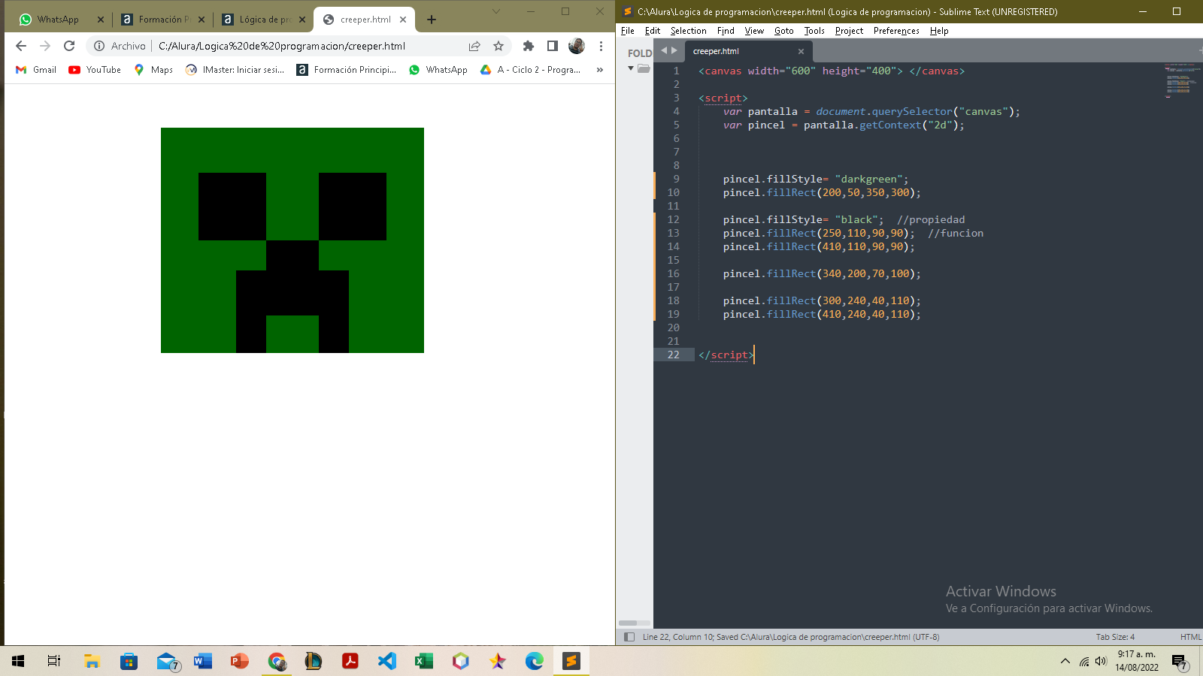Share this page from the address bar
The width and height of the screenshot is (1203, 676).
(x=474, y=46)
